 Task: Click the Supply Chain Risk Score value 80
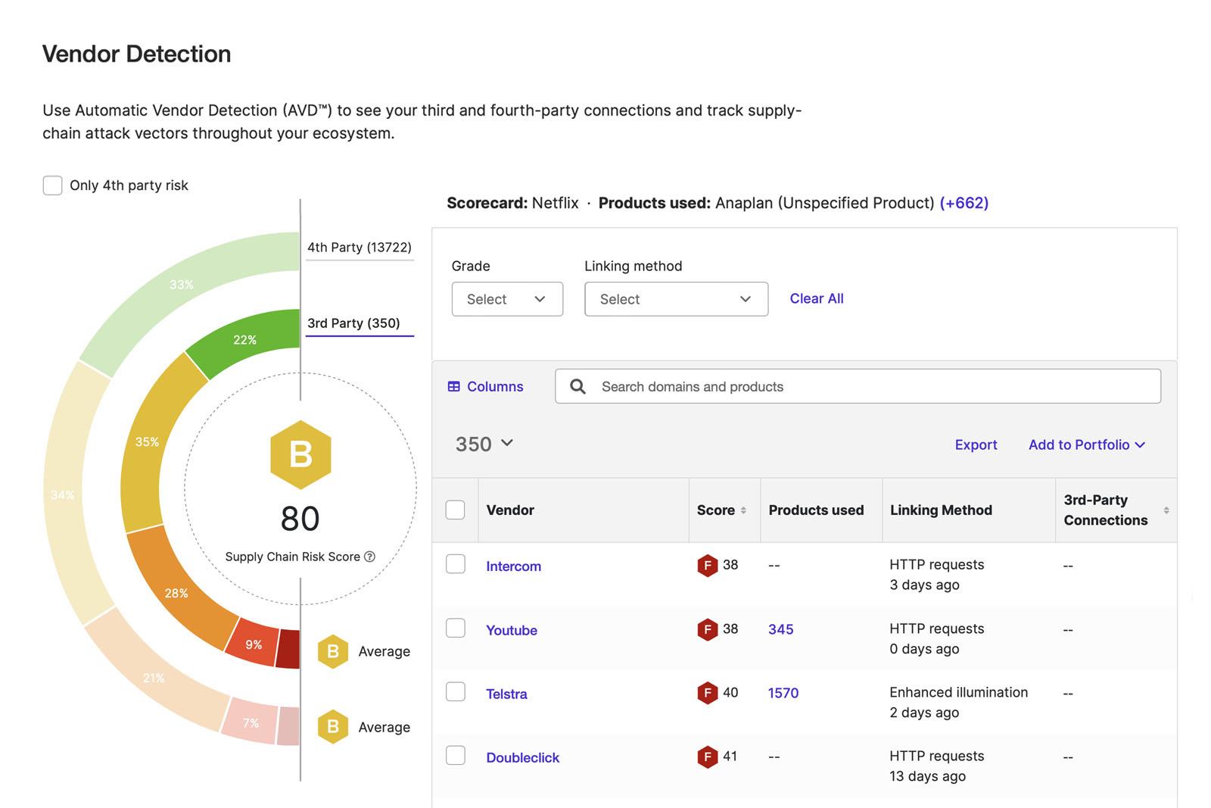point(300,519)
